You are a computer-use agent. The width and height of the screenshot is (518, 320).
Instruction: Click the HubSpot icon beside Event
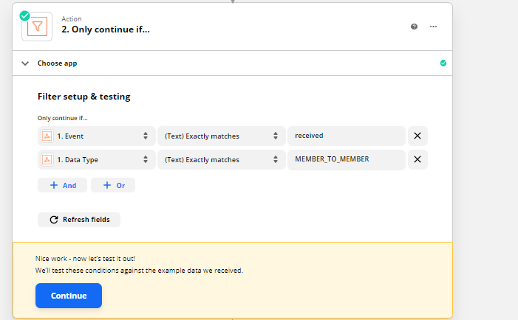47,136
